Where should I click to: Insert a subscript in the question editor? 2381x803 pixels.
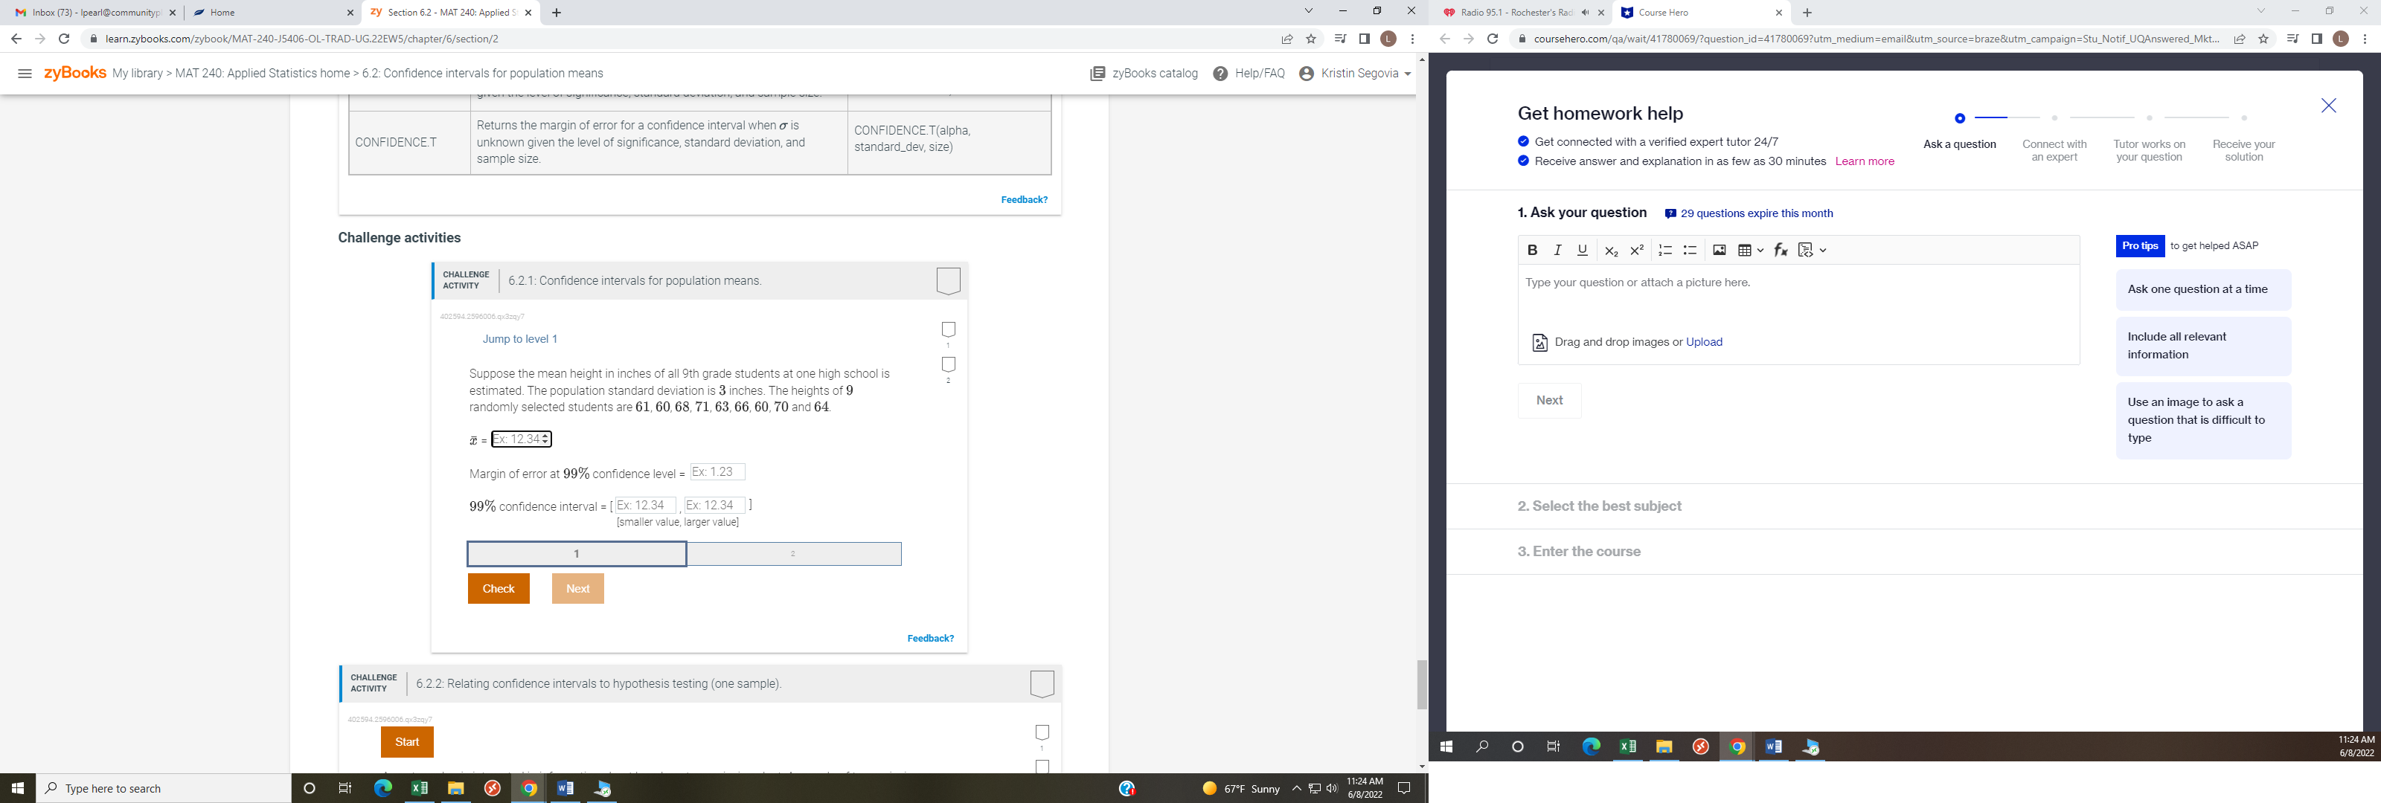(1611, 250)
